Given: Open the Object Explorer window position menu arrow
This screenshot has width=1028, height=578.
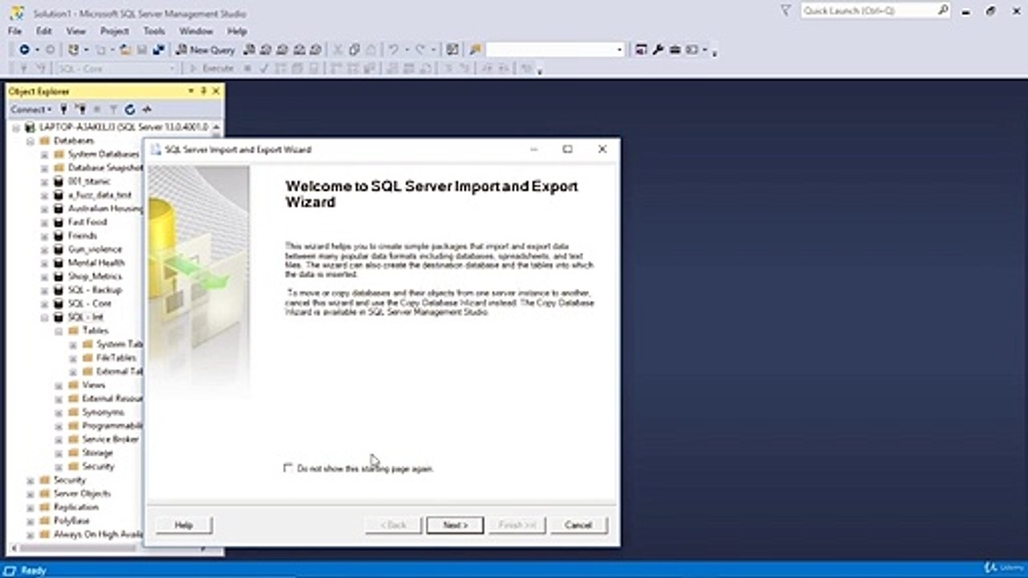Looking at the screenshot, I should coord(191,92).
